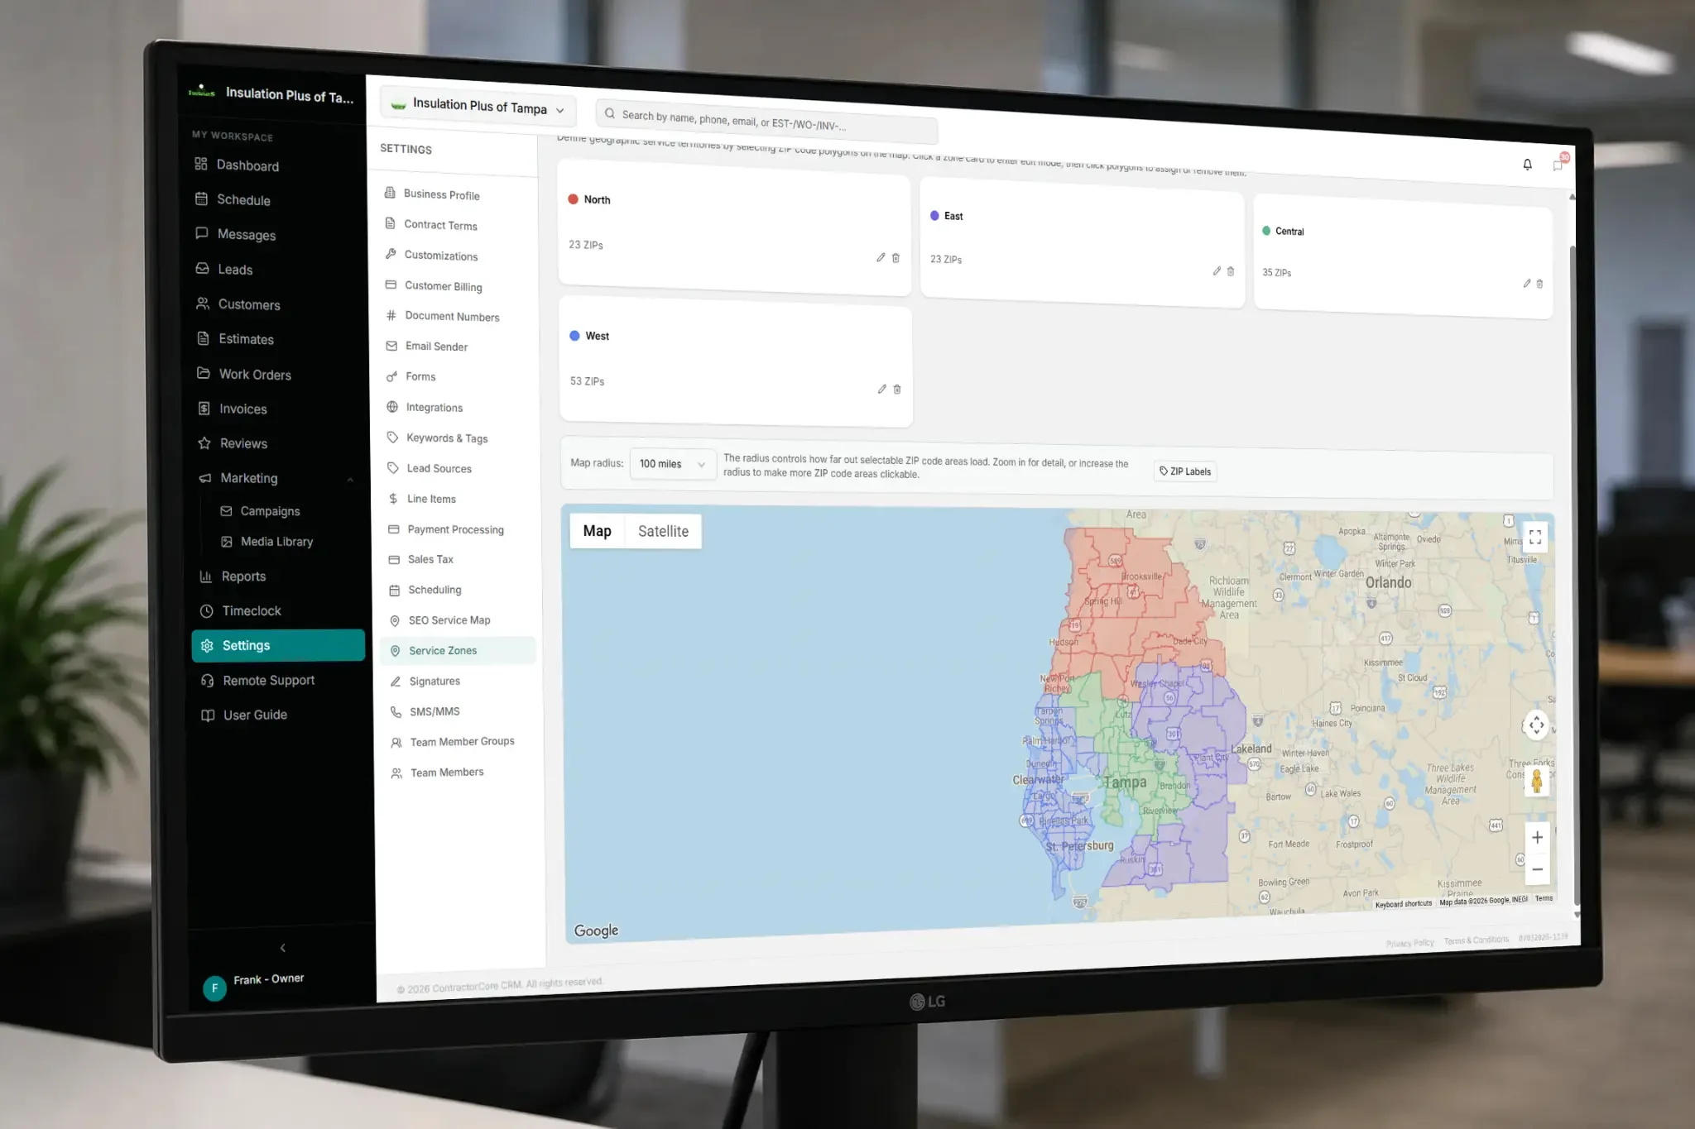Click the Remote Support headset icon
The height and width of the screenshot is (1129, 1695).
pos(208,680)
